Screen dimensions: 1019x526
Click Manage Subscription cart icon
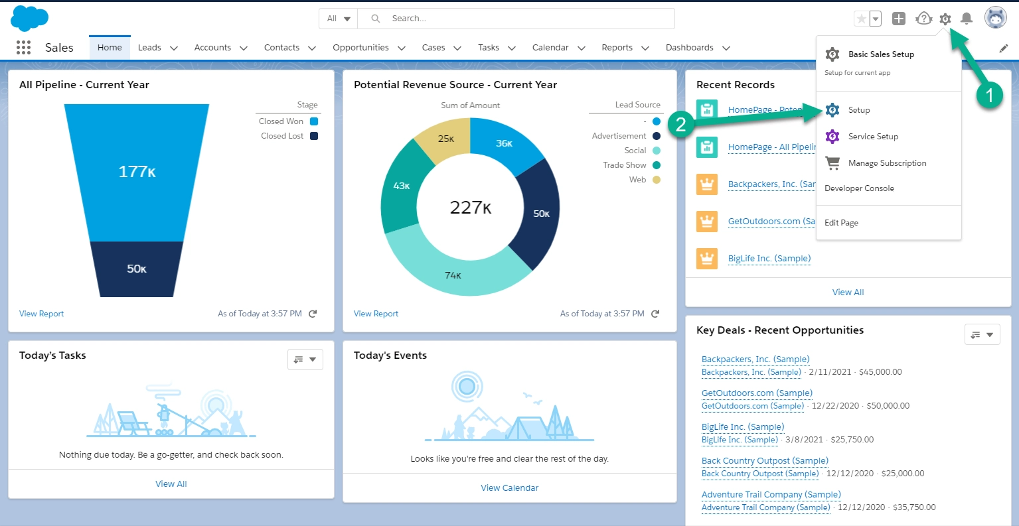[832, 163]
